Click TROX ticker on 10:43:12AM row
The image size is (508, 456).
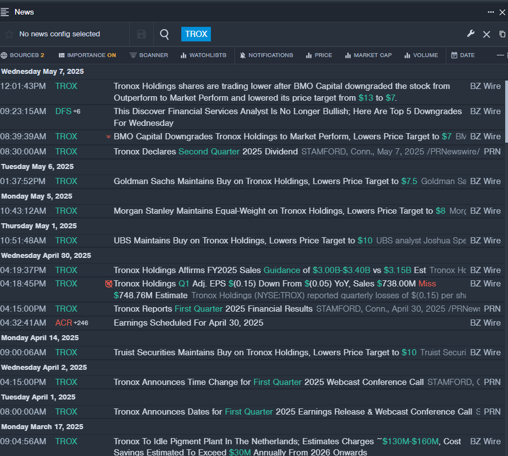pos(67,211)
